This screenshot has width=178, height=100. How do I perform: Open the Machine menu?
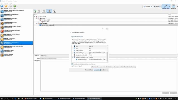[x=6, y=3]
